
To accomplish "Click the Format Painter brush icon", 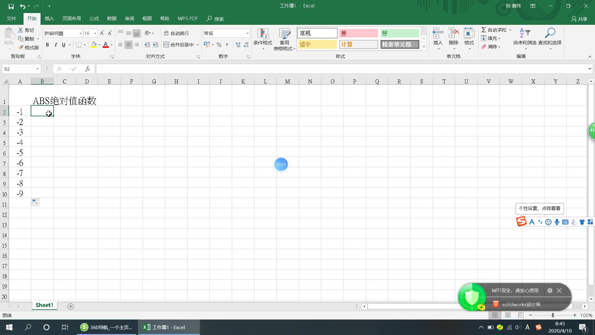I will (21, 47).
